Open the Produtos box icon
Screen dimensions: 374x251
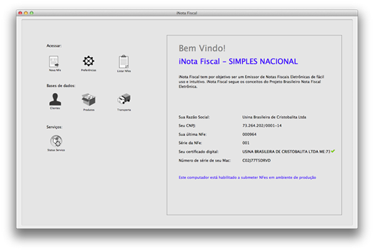[89, 99]
